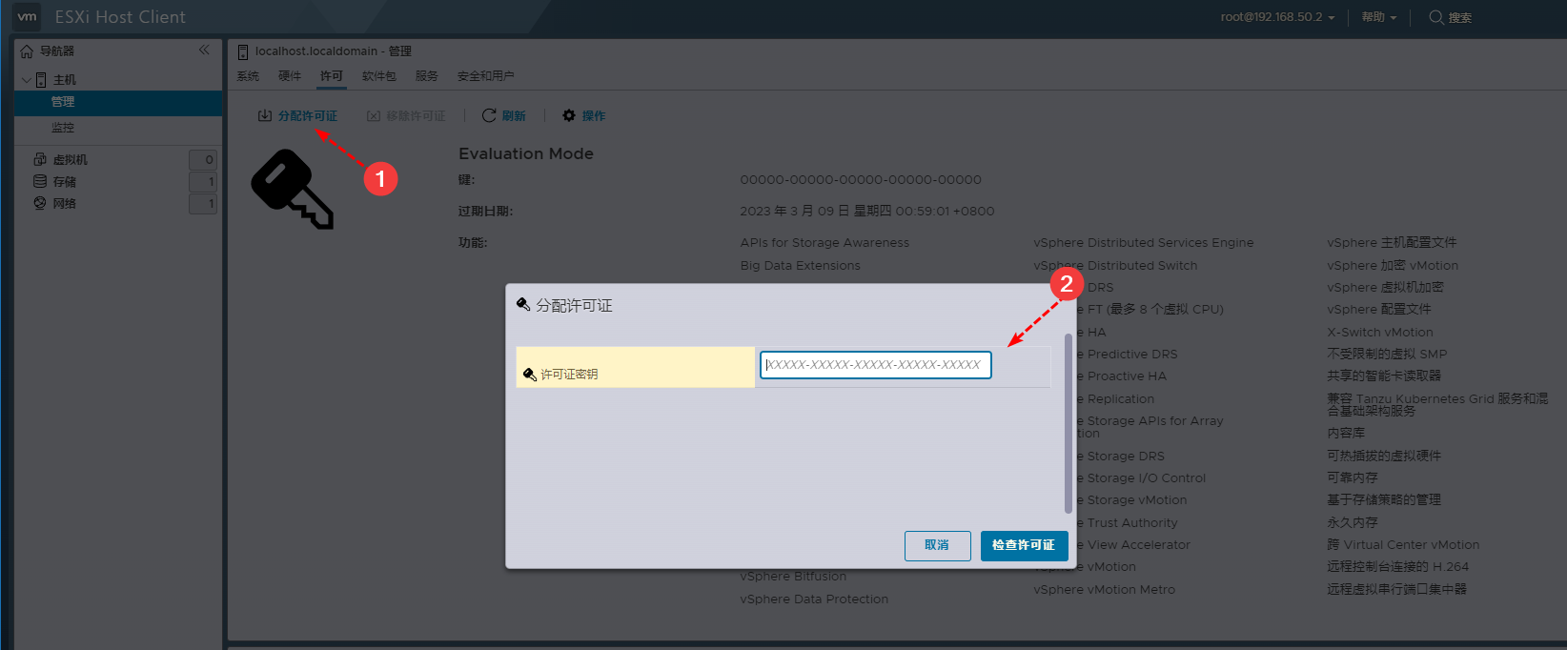Click the network icon beside 网络
Image resolution: width=1567 pixels, height=650 pixels.
[x=40, y=203]
